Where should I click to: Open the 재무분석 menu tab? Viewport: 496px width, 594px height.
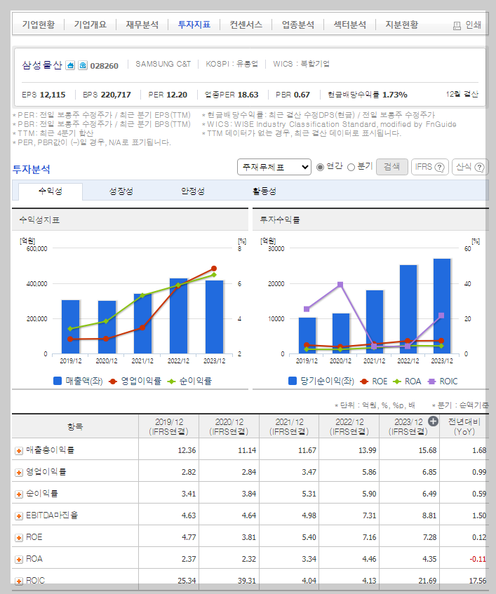coord(142,25)
